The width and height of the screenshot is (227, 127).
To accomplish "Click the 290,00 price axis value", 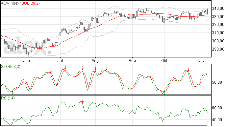I will coord(218,49).
